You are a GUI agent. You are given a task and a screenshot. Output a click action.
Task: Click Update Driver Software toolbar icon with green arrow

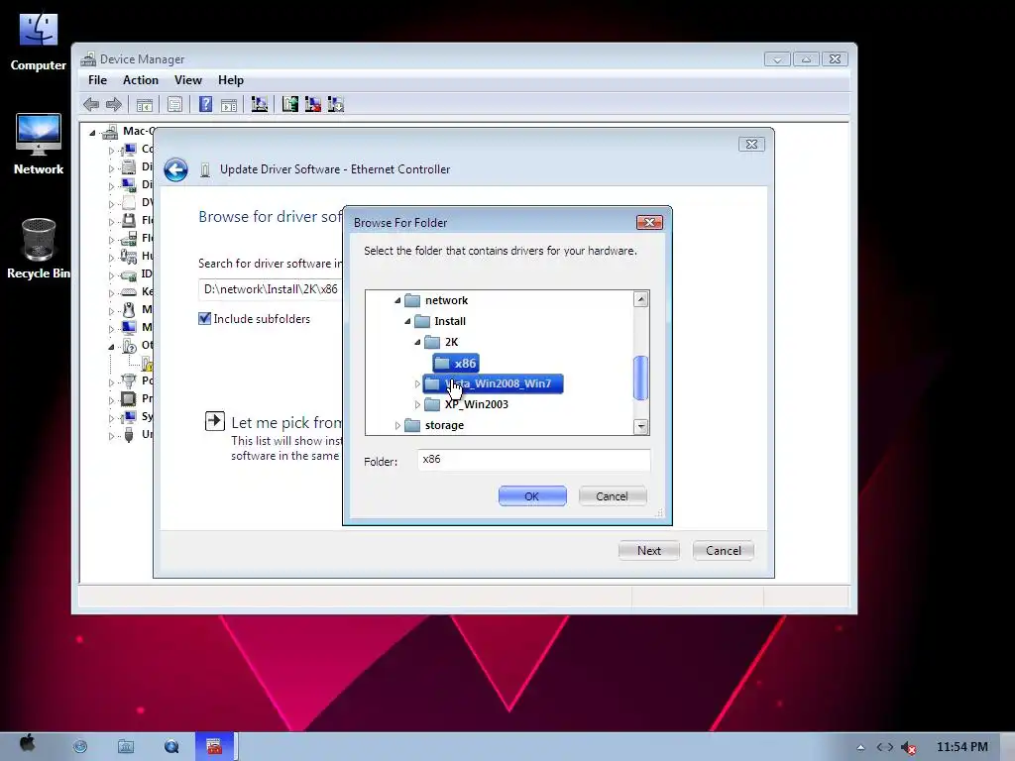point(290,104)
